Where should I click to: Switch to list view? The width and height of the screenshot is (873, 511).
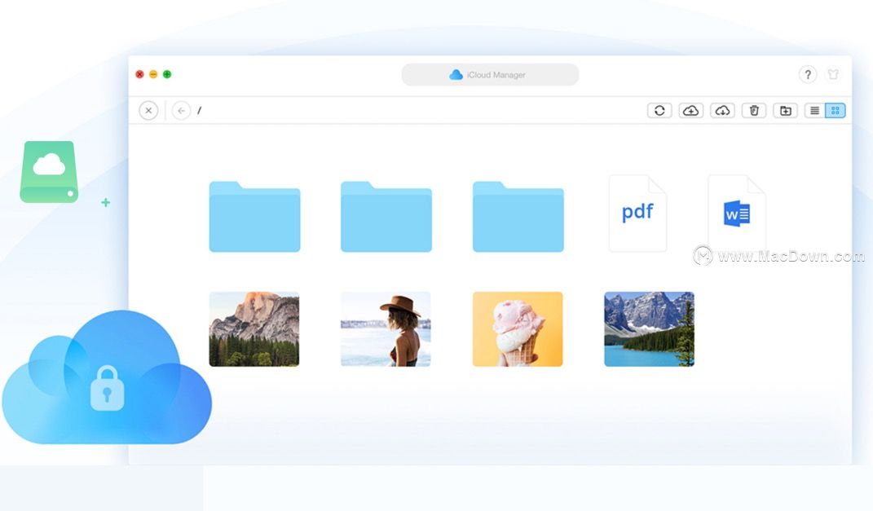pos(814,110)
